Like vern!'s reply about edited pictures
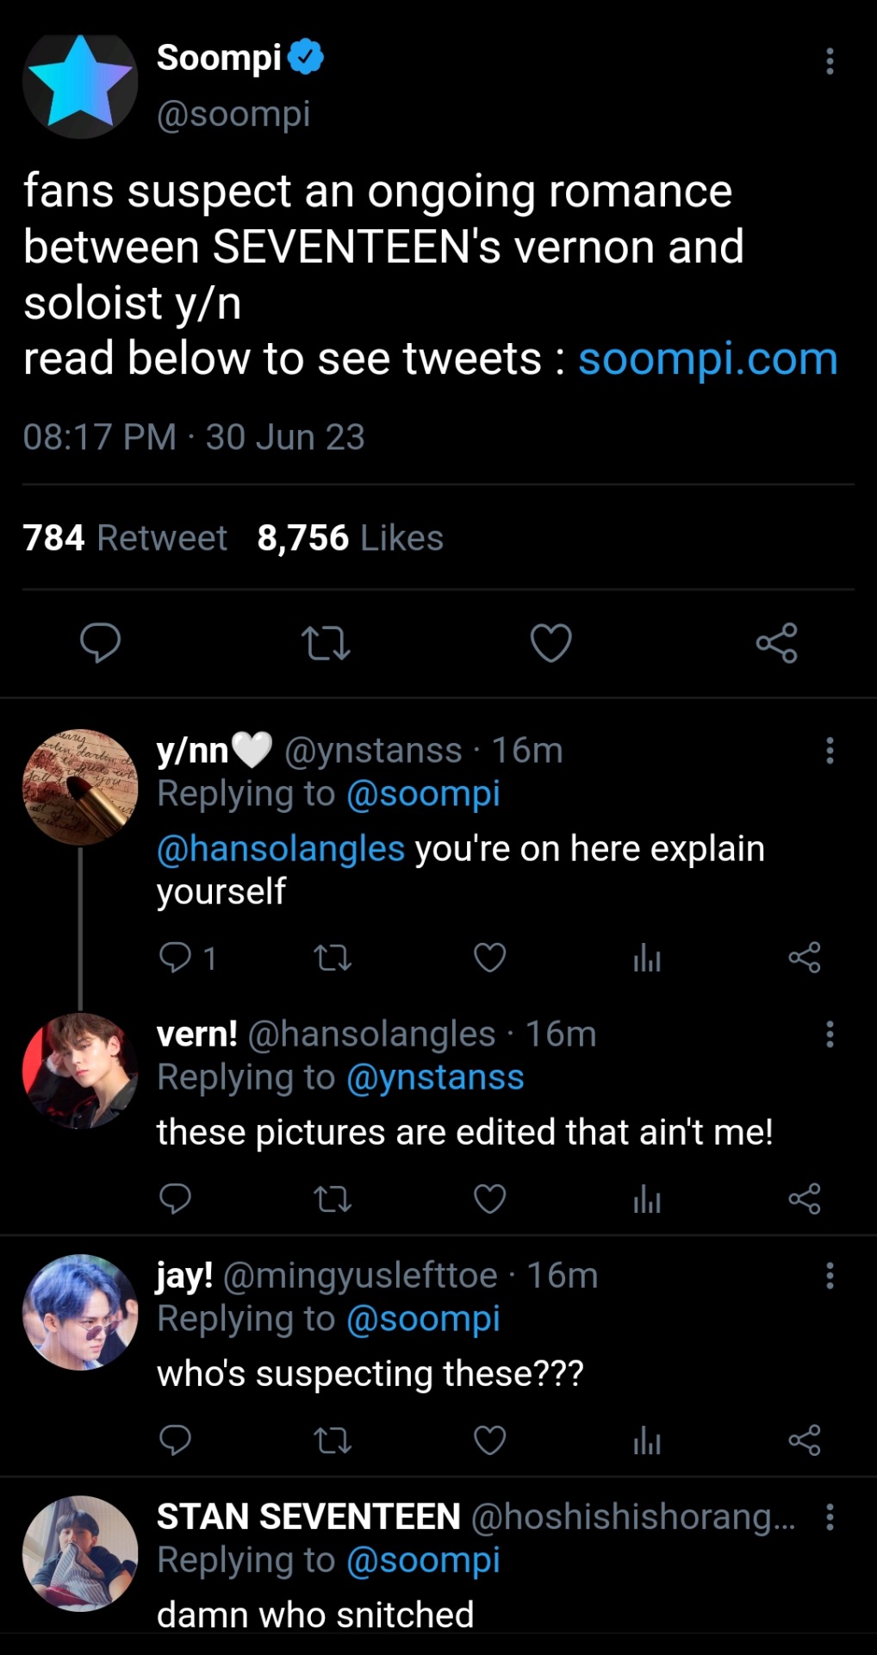This screenshot has width=877, height=1655. coord(489,1199)
